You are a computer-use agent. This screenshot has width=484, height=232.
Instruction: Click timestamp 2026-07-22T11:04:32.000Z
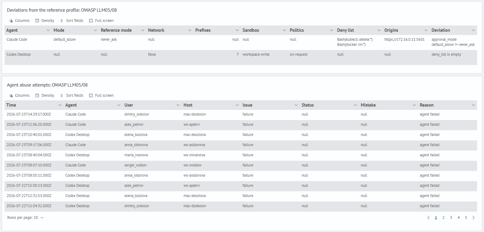click(29, 206)
